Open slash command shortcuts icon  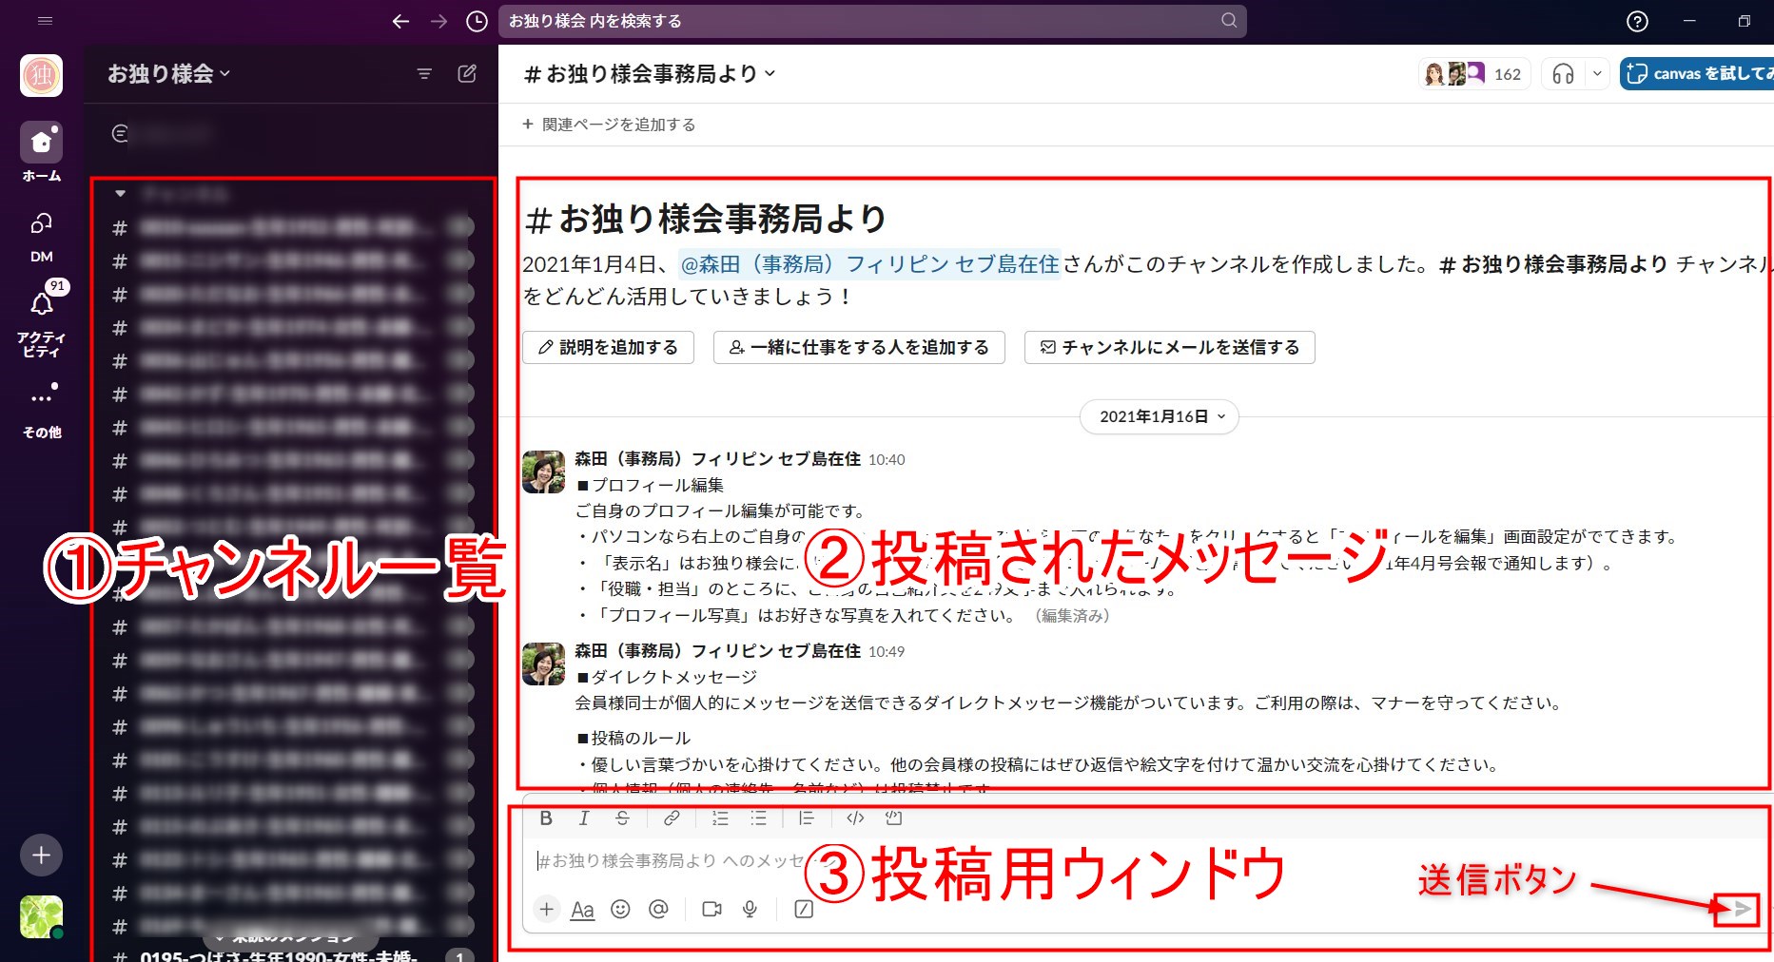pos(804,910)
